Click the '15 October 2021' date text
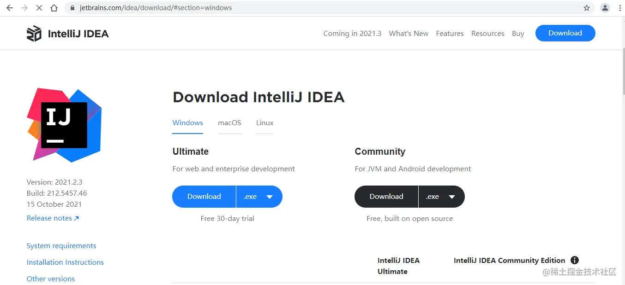The image size is (625, 285). tap(54, 204)
